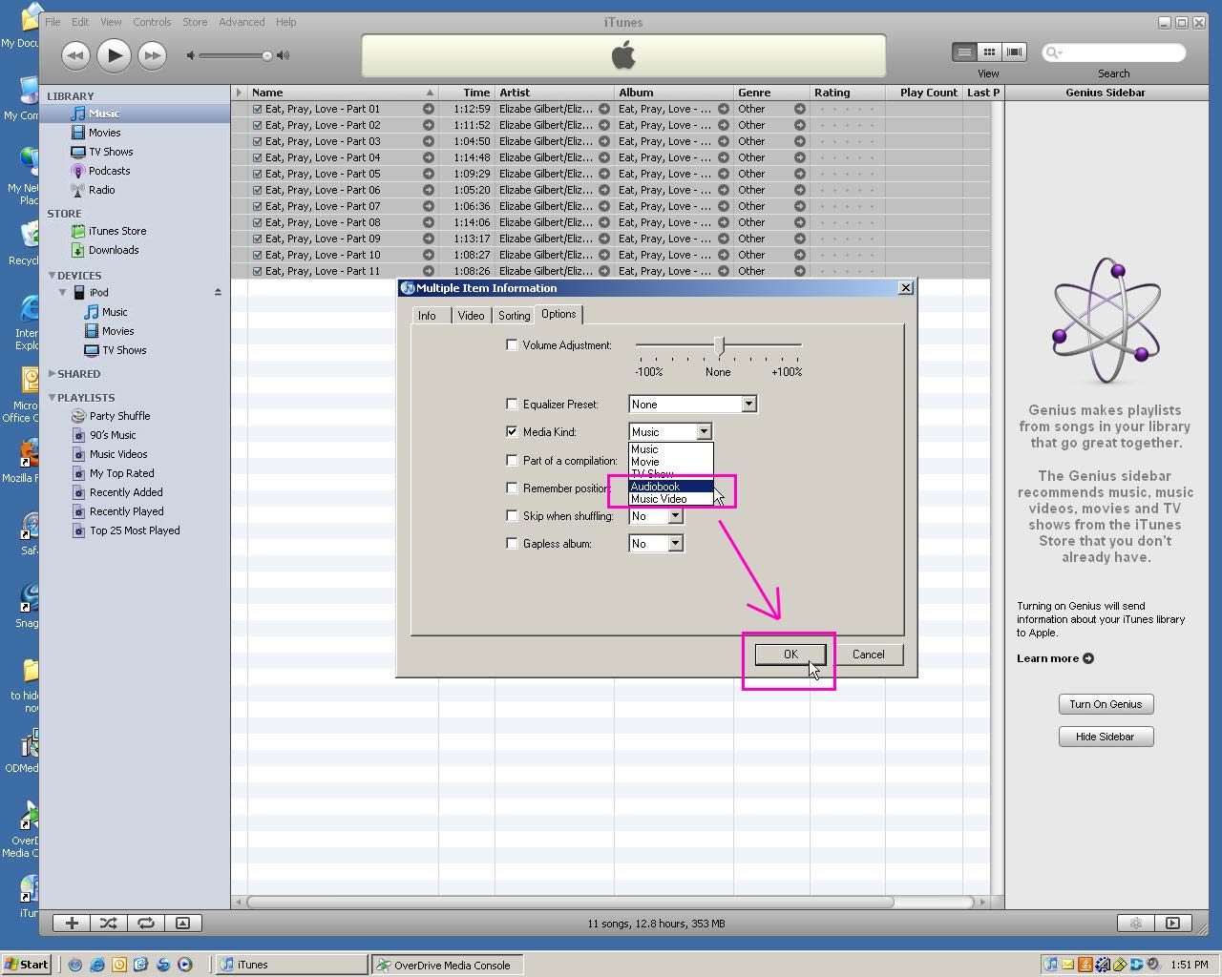Check the Remember position checkbox

click(x=512, y=488)
